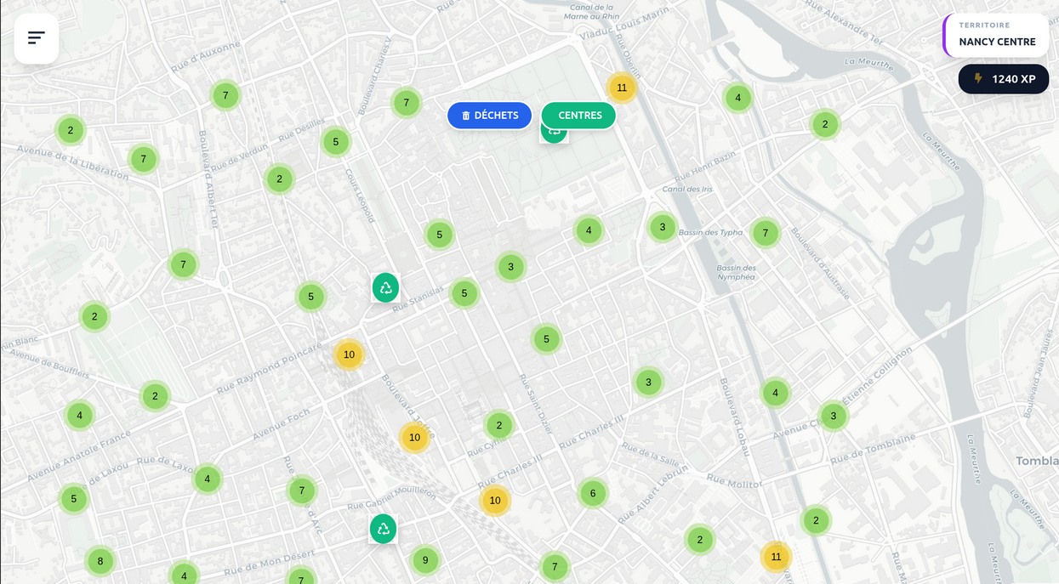The width and height of the screenshot is (1059, 584).
Task: Open the yellow 11 cluster near Viaduc Louis Marin
Action: point(622,88)
